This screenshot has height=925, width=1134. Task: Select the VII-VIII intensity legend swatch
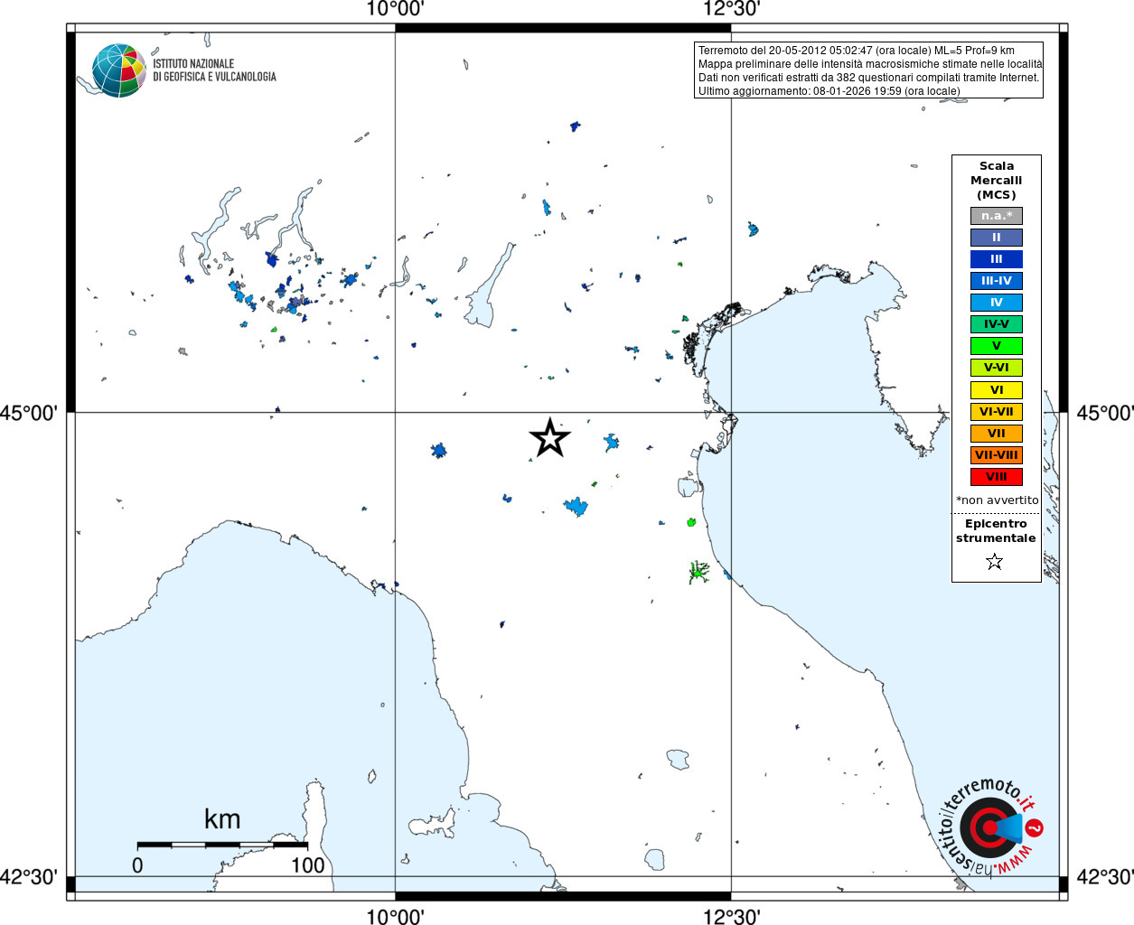coord(997,455)
